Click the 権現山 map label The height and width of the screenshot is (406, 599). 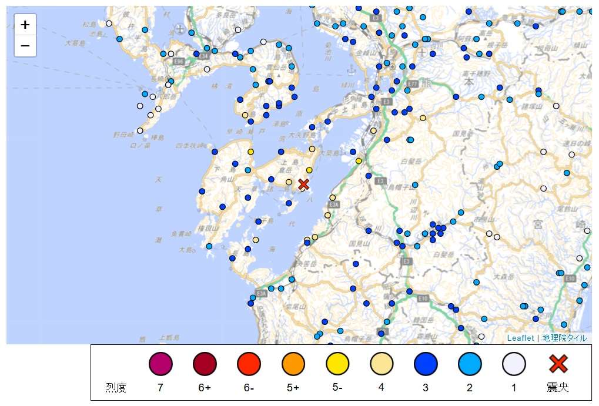208,229
